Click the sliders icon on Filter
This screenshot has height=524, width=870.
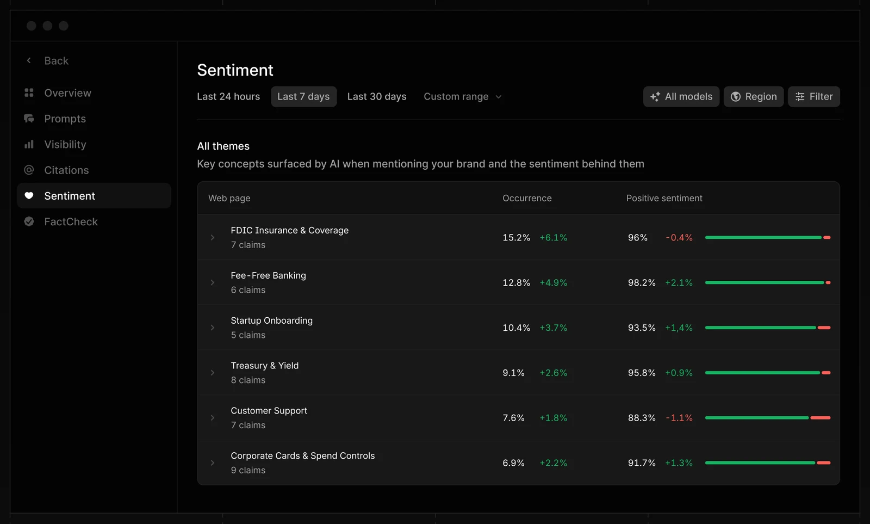(800, 96)
